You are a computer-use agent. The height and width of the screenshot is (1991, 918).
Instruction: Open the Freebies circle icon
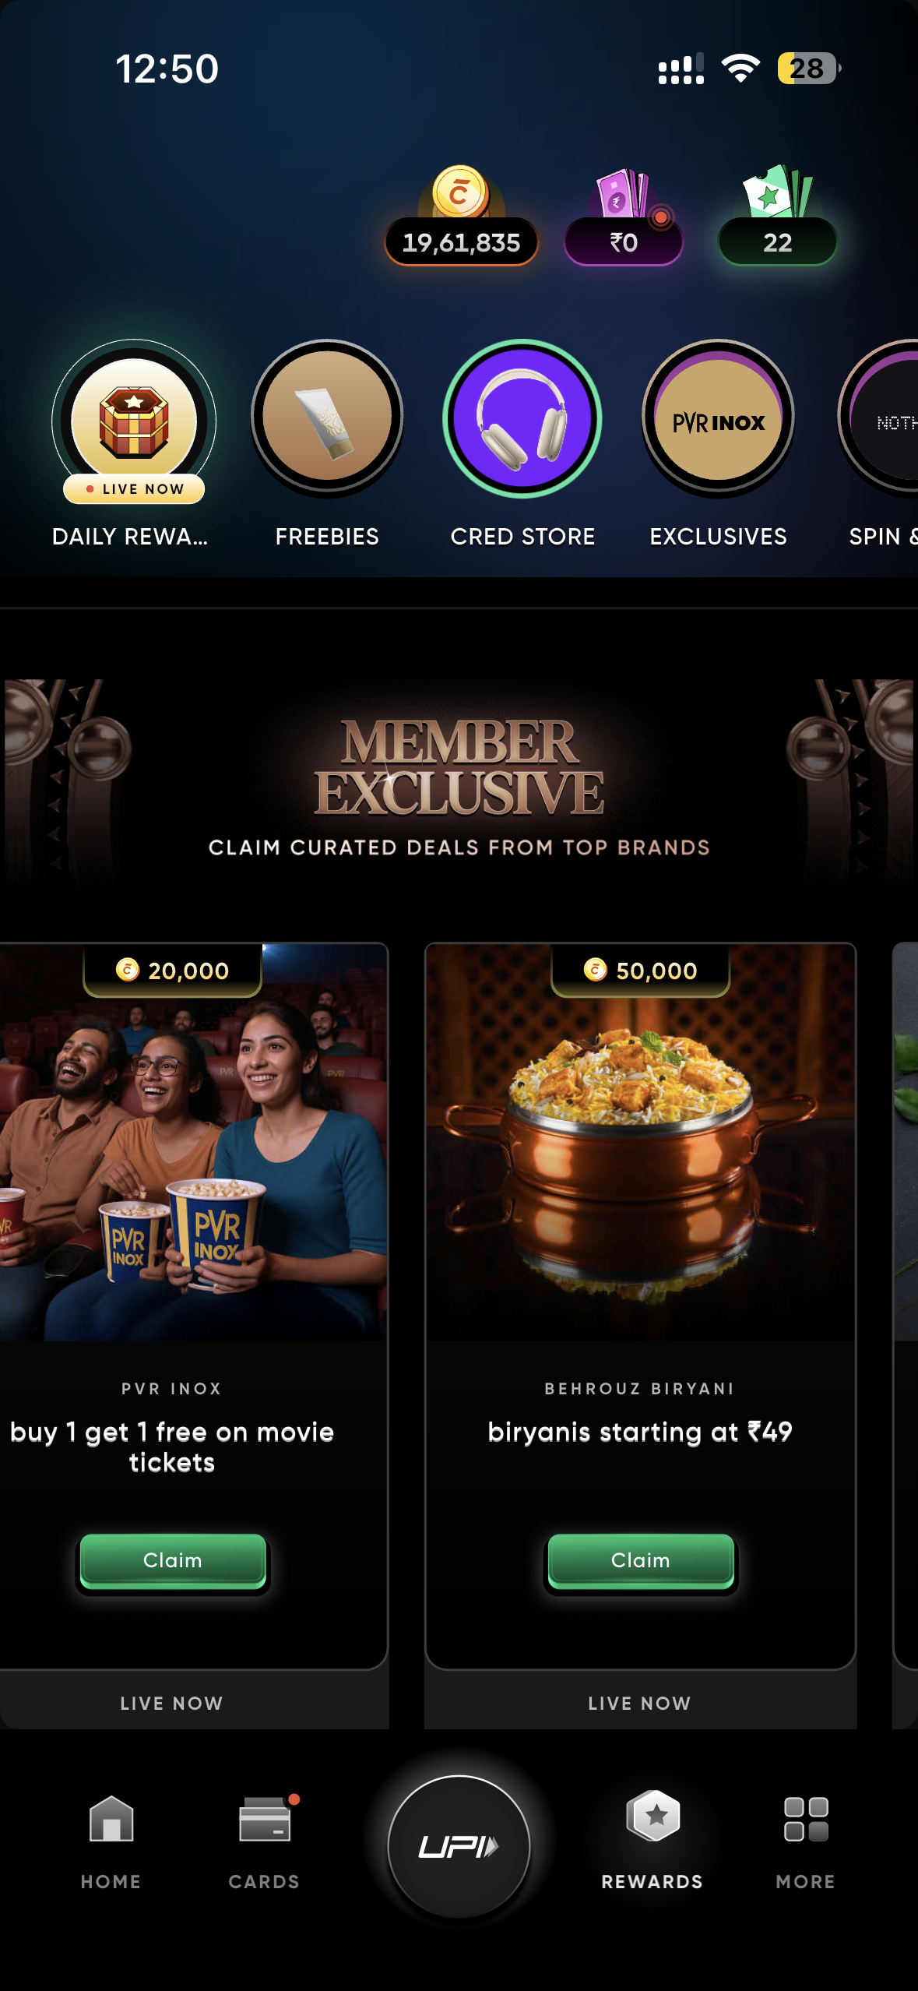[327, 418]
